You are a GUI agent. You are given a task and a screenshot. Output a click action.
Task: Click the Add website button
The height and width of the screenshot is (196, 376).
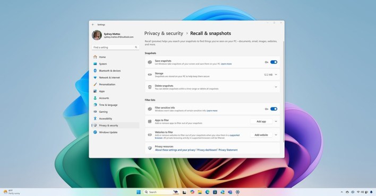[x=261, y=135]
